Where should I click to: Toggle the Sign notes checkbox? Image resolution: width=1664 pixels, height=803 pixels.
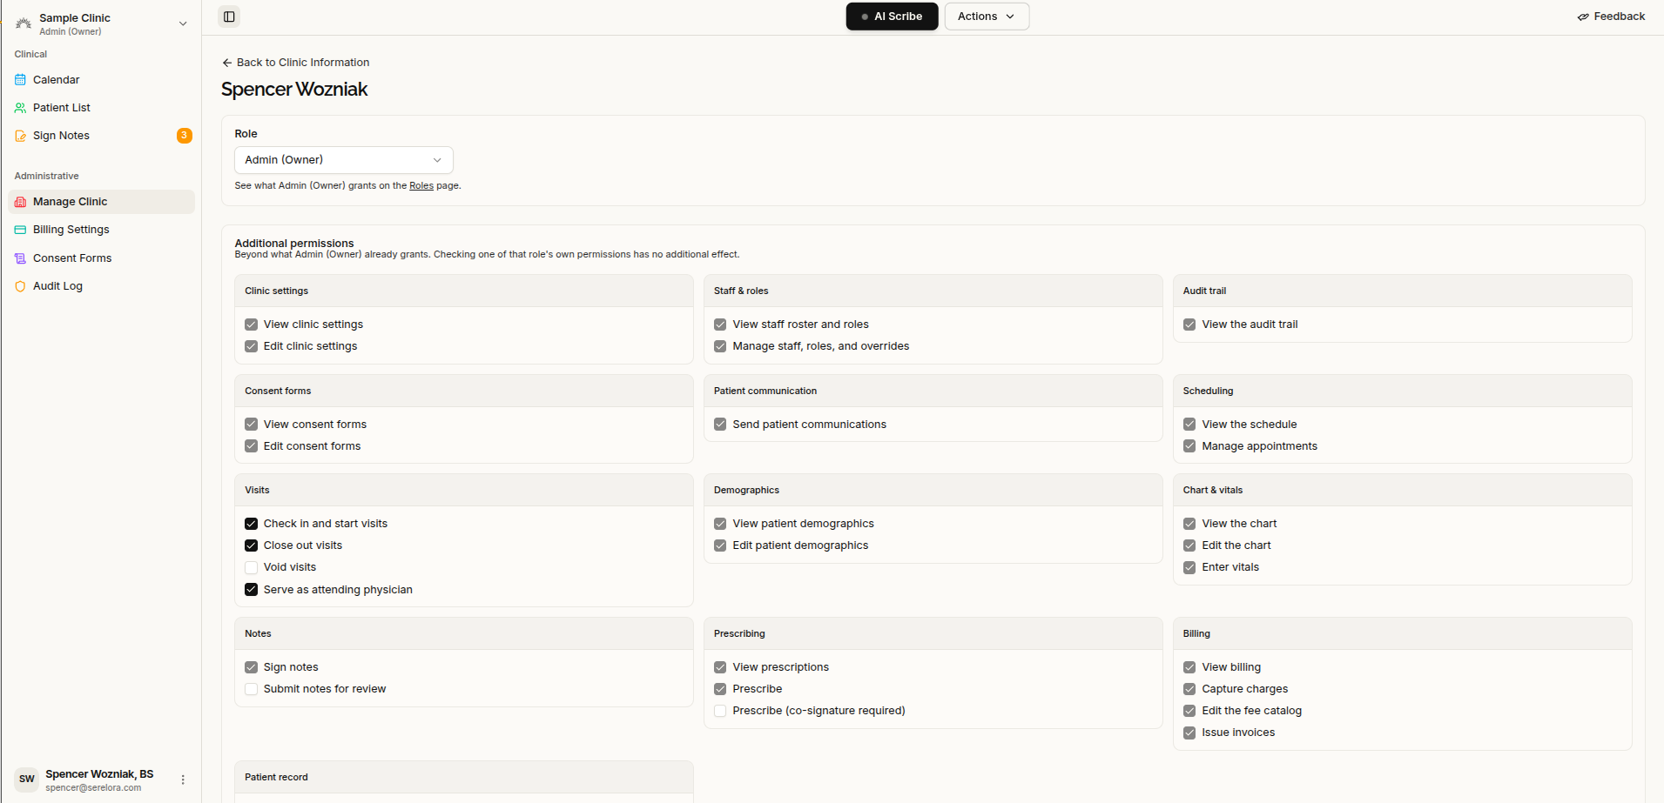pos(251,667)
